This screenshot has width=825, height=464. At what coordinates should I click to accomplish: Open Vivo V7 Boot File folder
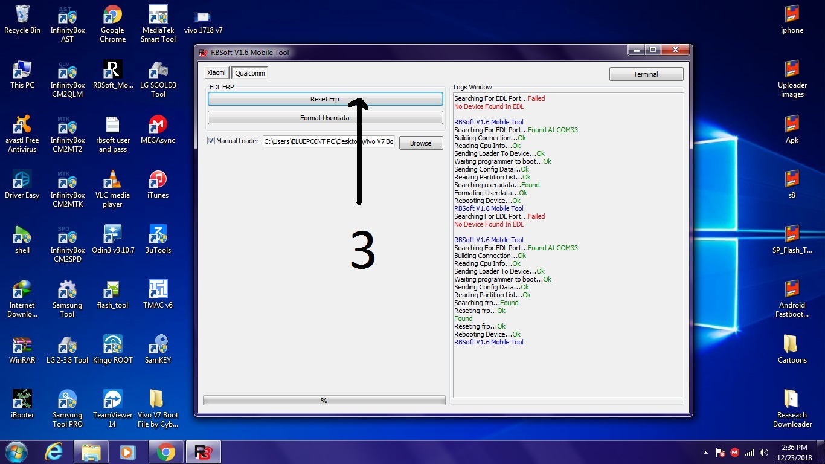click(158, 408)
